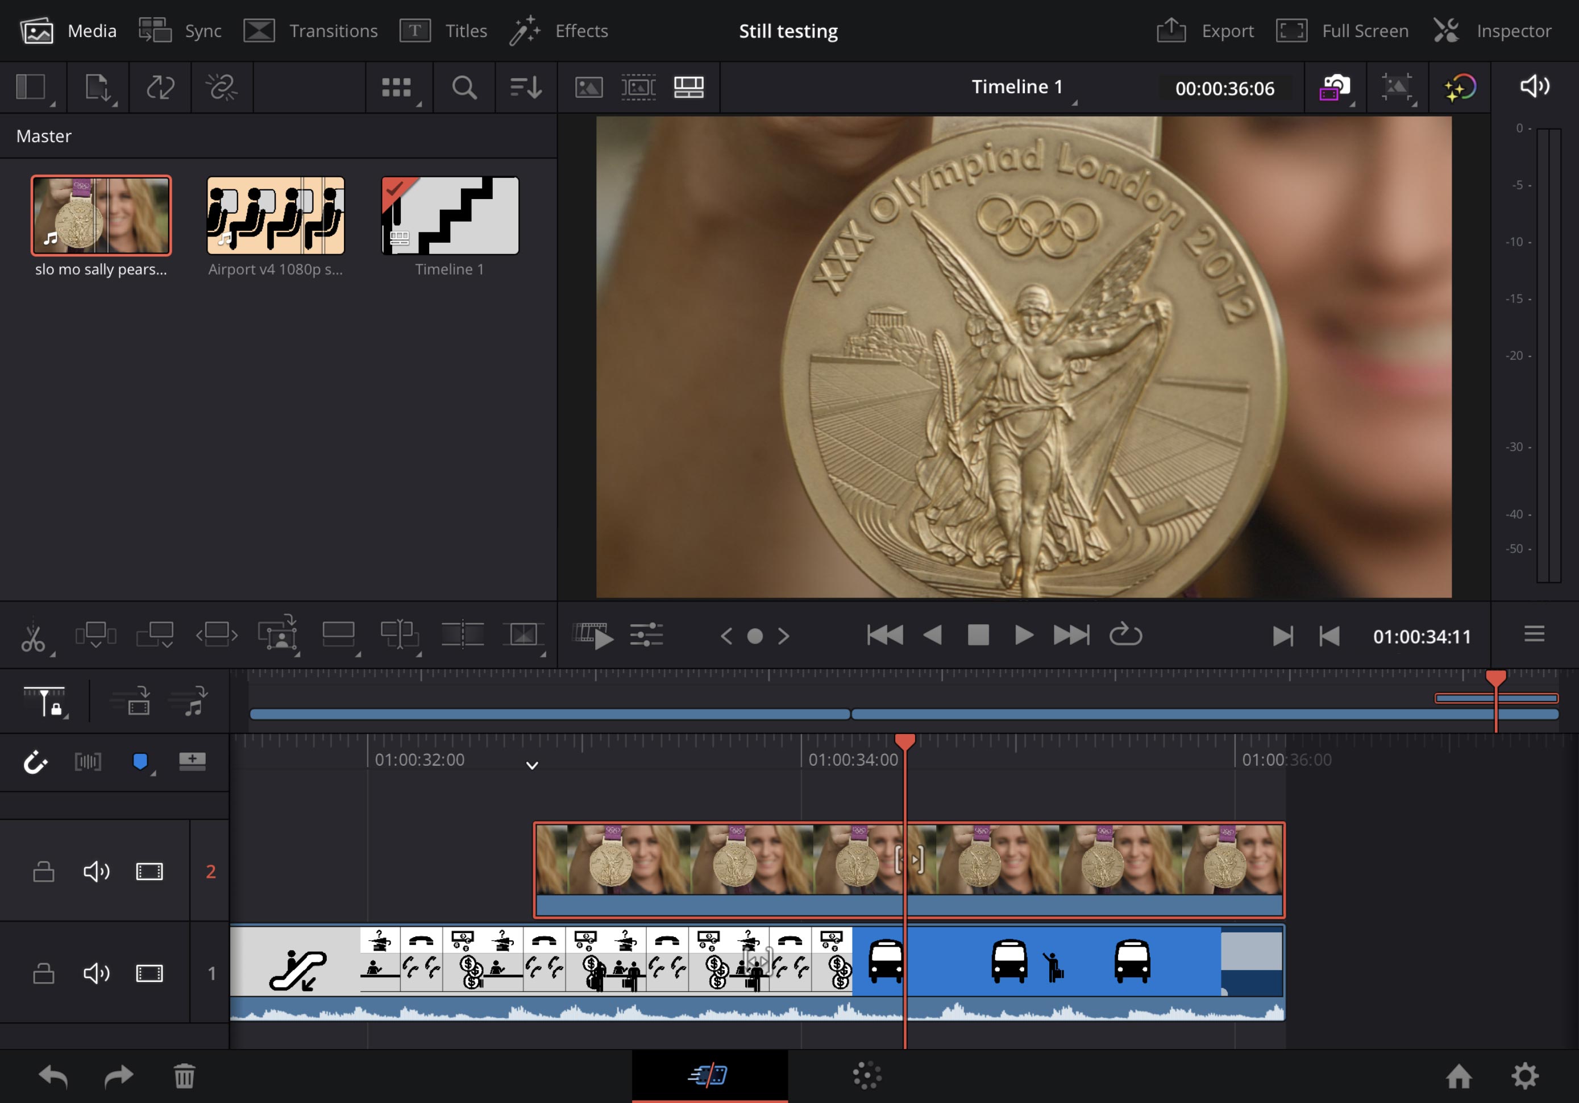Select the slo mo sally pearson clip
Viewport: 1579px width, 1103px height.
(x=101, y=215)
